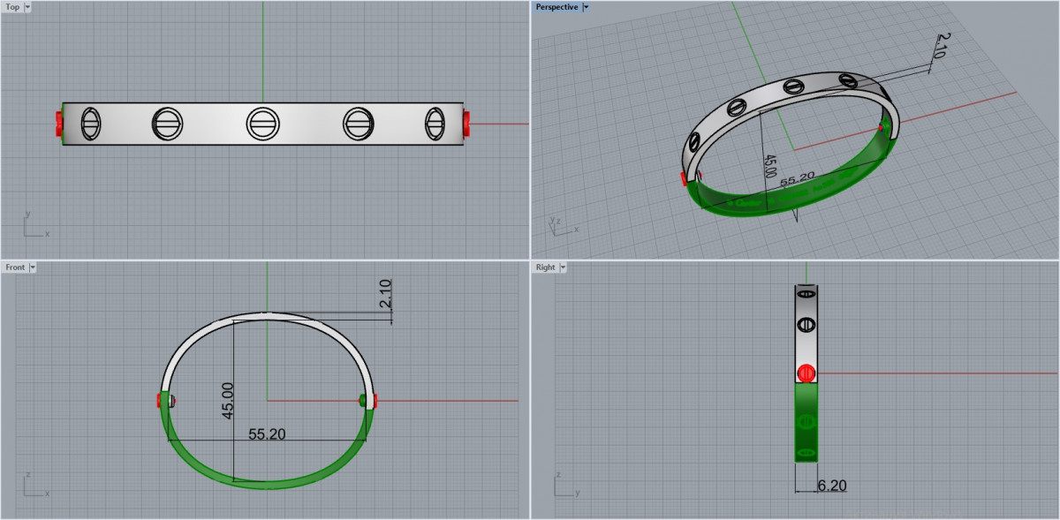Select the 55.20 dimension text in Front view
This screenshot has height=520, width=1060.
tap(267, 433)
